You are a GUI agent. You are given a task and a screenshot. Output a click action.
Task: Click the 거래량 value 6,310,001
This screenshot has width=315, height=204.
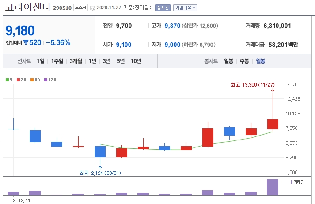click(x=277, y=26)
